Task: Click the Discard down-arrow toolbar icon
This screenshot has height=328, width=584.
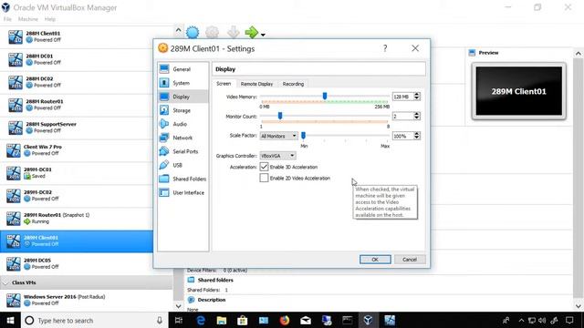Action: click(x=234, y=33)
